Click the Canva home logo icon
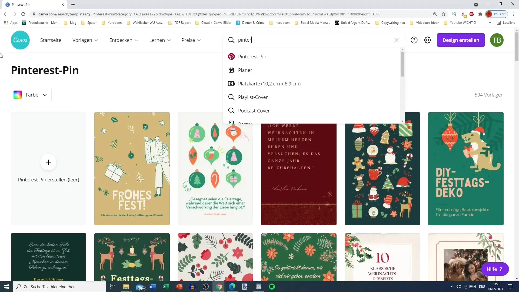Image resolution: width=519 pixels, height=292 pixels. click(x=20, y=40)
